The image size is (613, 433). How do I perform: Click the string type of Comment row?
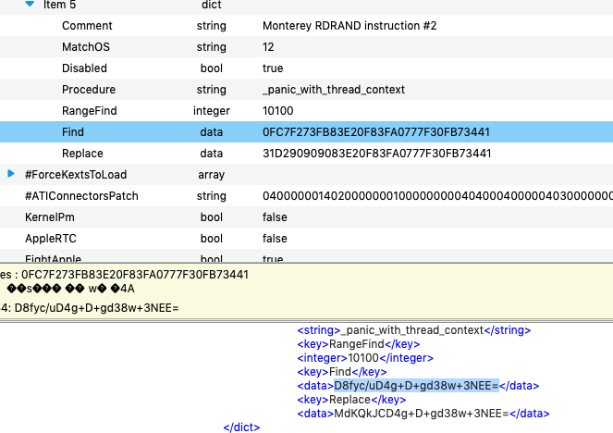pos(211,26)
